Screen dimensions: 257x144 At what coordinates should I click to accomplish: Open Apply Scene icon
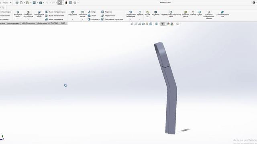172,24
